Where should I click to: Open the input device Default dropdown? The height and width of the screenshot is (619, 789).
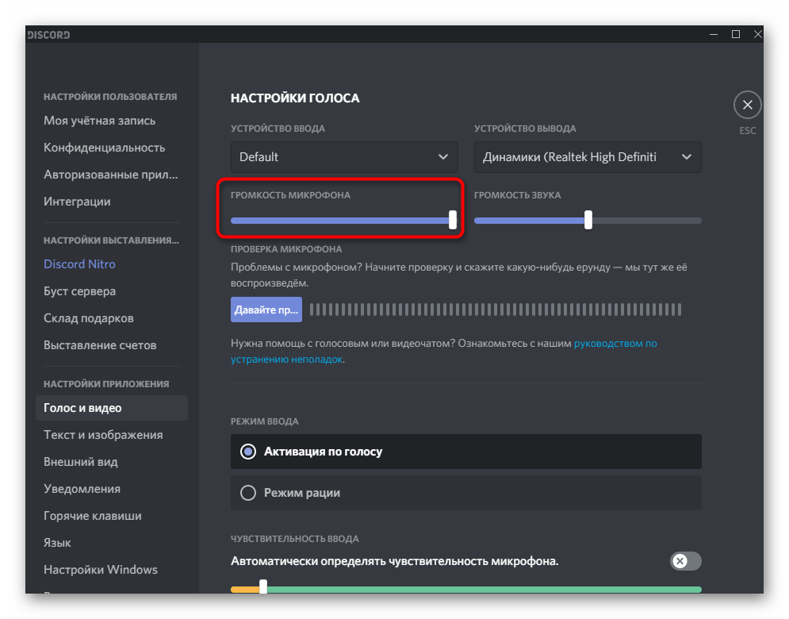344,157
